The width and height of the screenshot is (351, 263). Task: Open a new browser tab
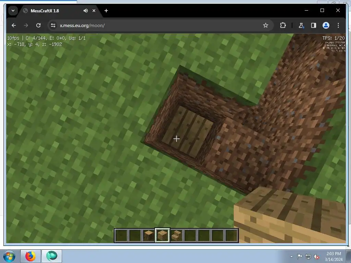[106, 11]
